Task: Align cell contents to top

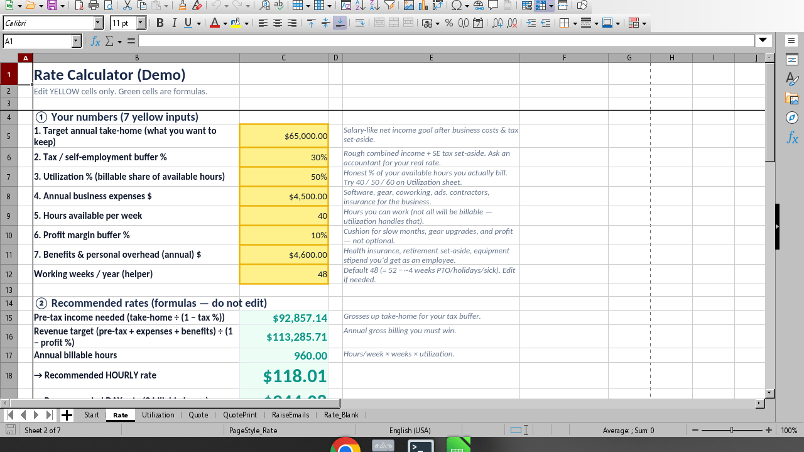Action: tap(312, 23)
